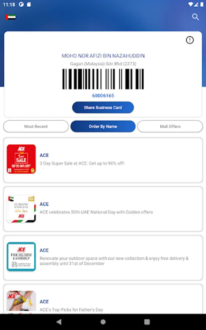Image resolution: width=206 pixels, height=330 pixels.
Task: Switch to Mall Offers tab
Action: click(x=170, y=126)
